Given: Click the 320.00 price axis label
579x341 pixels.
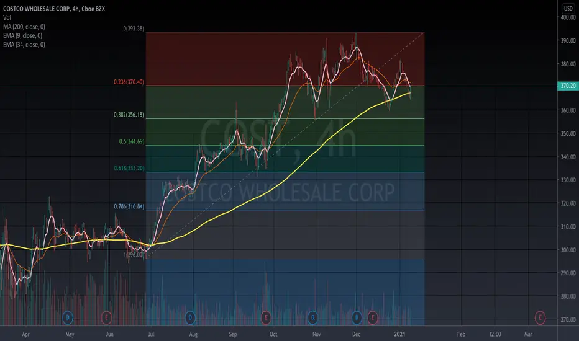Looking at the screenshot, I should pyautogui.click(x=568, y=203).
